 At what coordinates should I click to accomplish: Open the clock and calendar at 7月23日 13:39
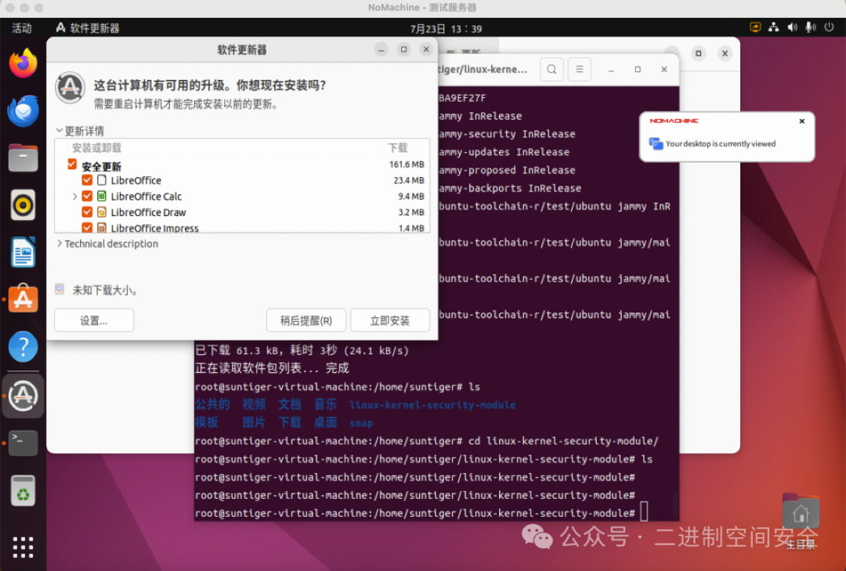[x=446, y=29]
